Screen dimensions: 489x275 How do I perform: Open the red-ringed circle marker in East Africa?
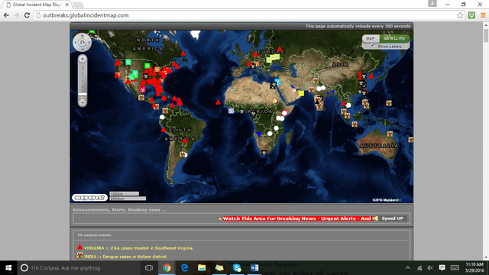(284, 113)
